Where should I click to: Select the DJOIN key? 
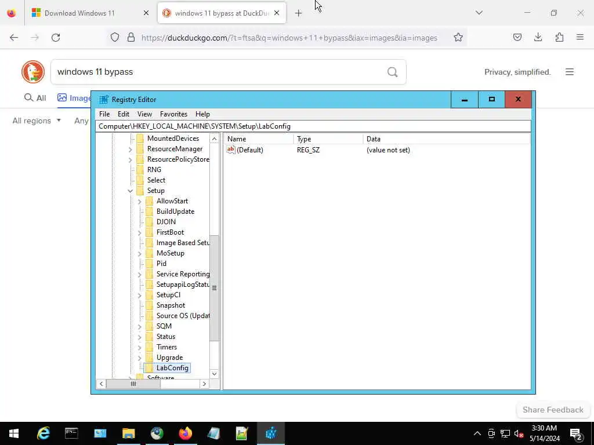pos(166,222)
